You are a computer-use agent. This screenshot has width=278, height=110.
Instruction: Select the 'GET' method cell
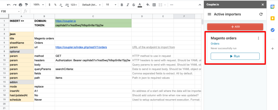tap(93, 56)
